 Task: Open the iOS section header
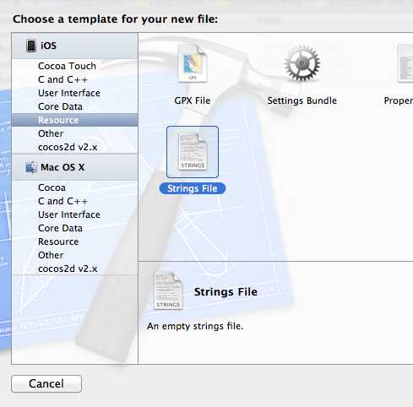pos(75,46)
